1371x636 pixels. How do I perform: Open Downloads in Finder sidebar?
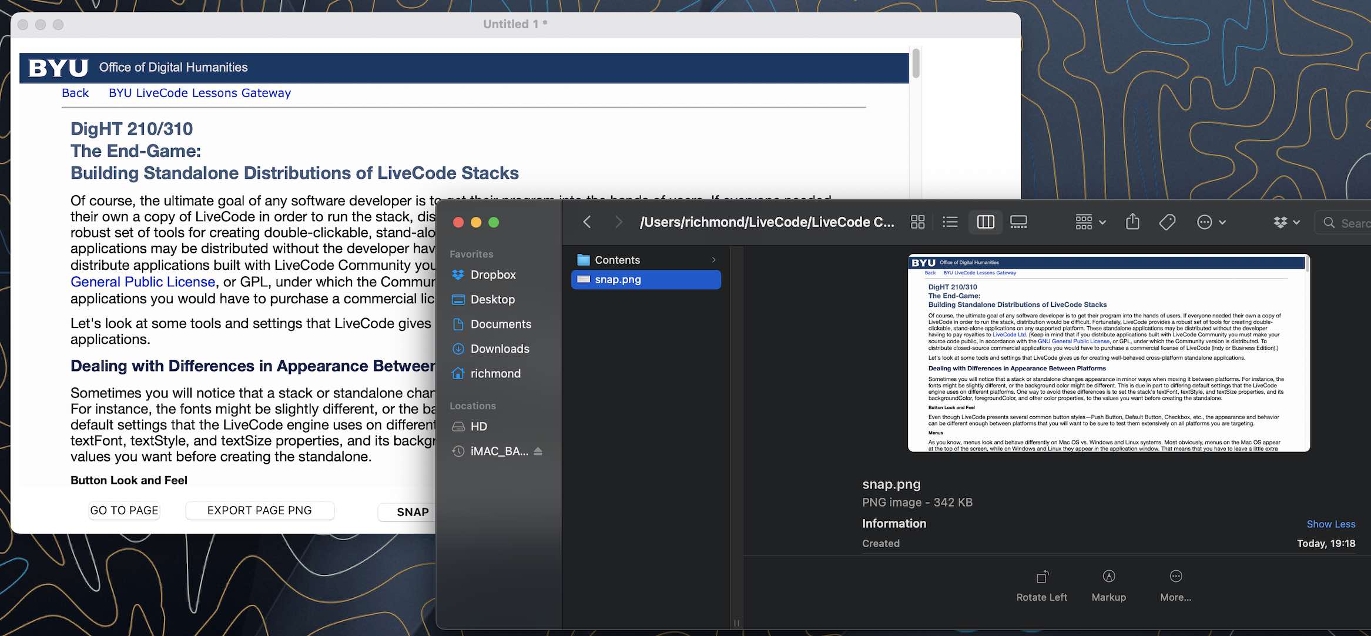(x=500, y=349)
